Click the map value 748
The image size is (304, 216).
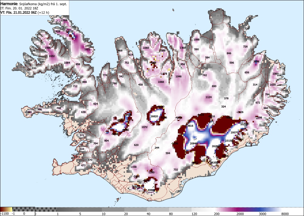[59, 108]
